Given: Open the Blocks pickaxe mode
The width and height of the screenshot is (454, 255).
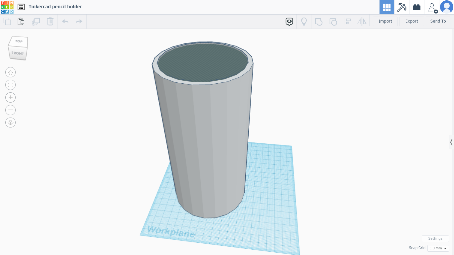Looking at the screenshot, I should pos(402,7).
